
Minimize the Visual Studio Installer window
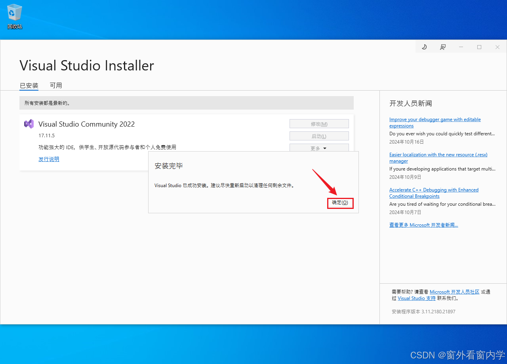[x=461, y=47]
